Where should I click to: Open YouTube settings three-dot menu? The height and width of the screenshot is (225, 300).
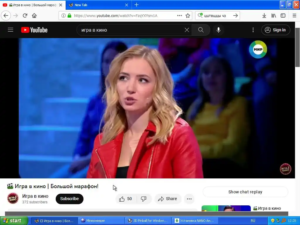[x=253, y=30]
